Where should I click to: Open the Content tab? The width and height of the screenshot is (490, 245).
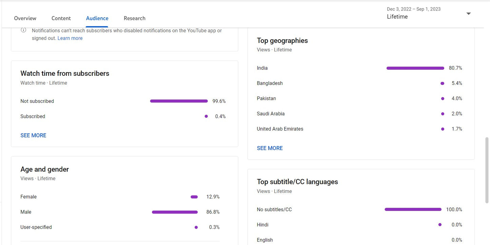pos(61,18)
